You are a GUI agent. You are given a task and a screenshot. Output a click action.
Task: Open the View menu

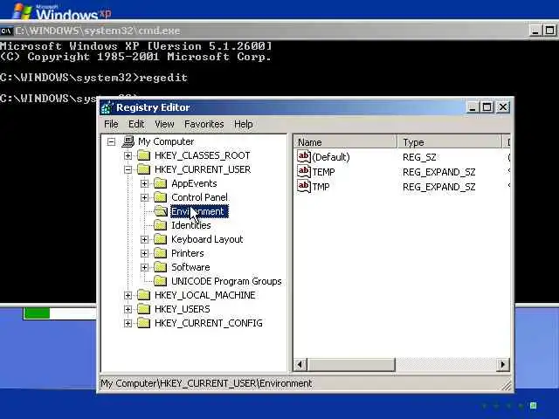tap(164, 124)
